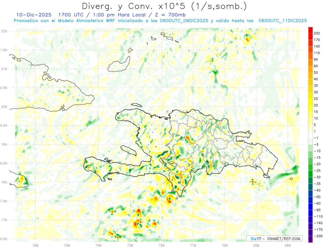The width and height of the screenshot is (323, 249).
Task: Click the 6.5N latitude axis label
Action: (x=4, y=239)
